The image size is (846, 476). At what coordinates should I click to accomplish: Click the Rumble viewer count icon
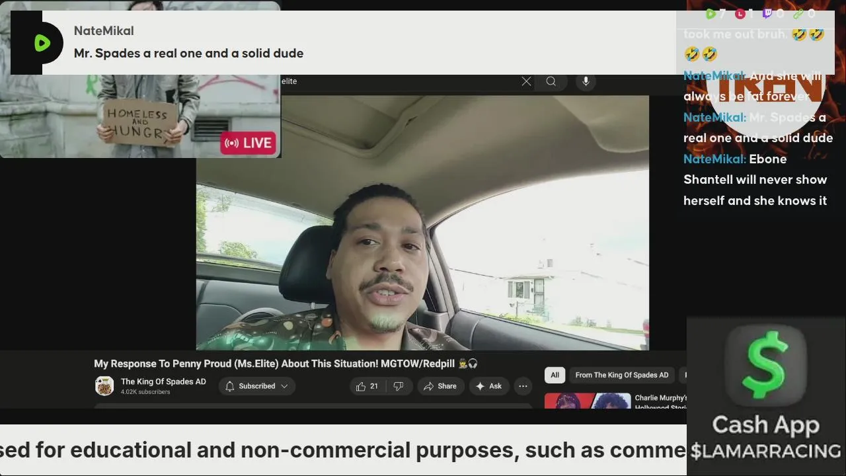coord(711,13)
